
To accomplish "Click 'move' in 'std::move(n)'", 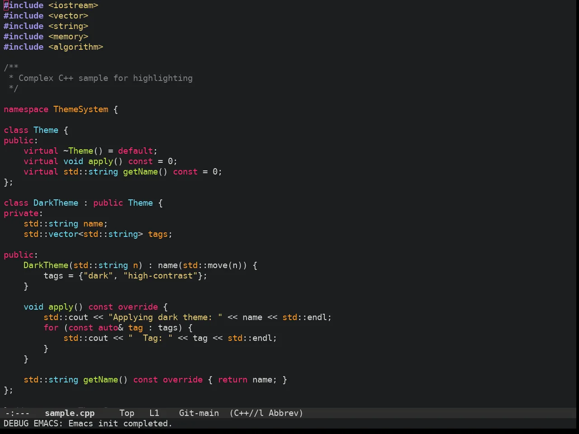I will point(218,265).
